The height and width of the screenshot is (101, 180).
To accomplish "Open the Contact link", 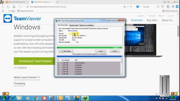I will (x=152, y=16).
